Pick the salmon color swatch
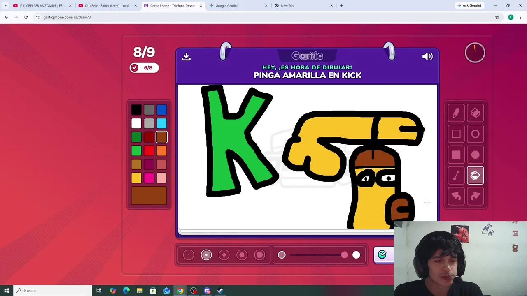The width and height of the screenshot is (527, 296). [161, 164]
